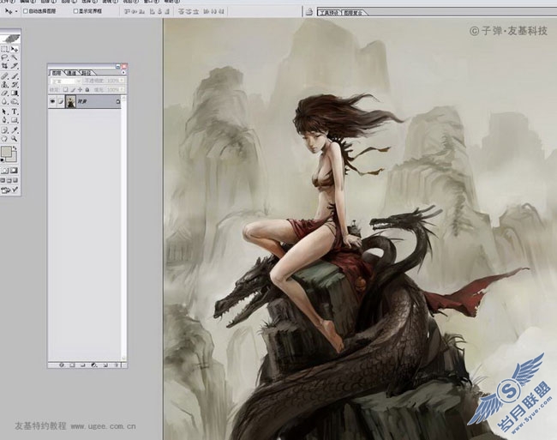Enable the Auto Select Layer checkbox
This screenshot has height=440, width=557.
(26, 11)
